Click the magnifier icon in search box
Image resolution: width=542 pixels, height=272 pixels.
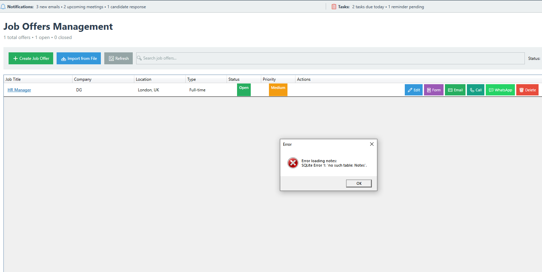tap(139, 58)
